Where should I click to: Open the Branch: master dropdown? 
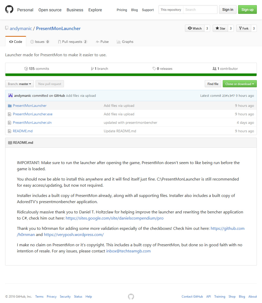(x=20, y=84)
